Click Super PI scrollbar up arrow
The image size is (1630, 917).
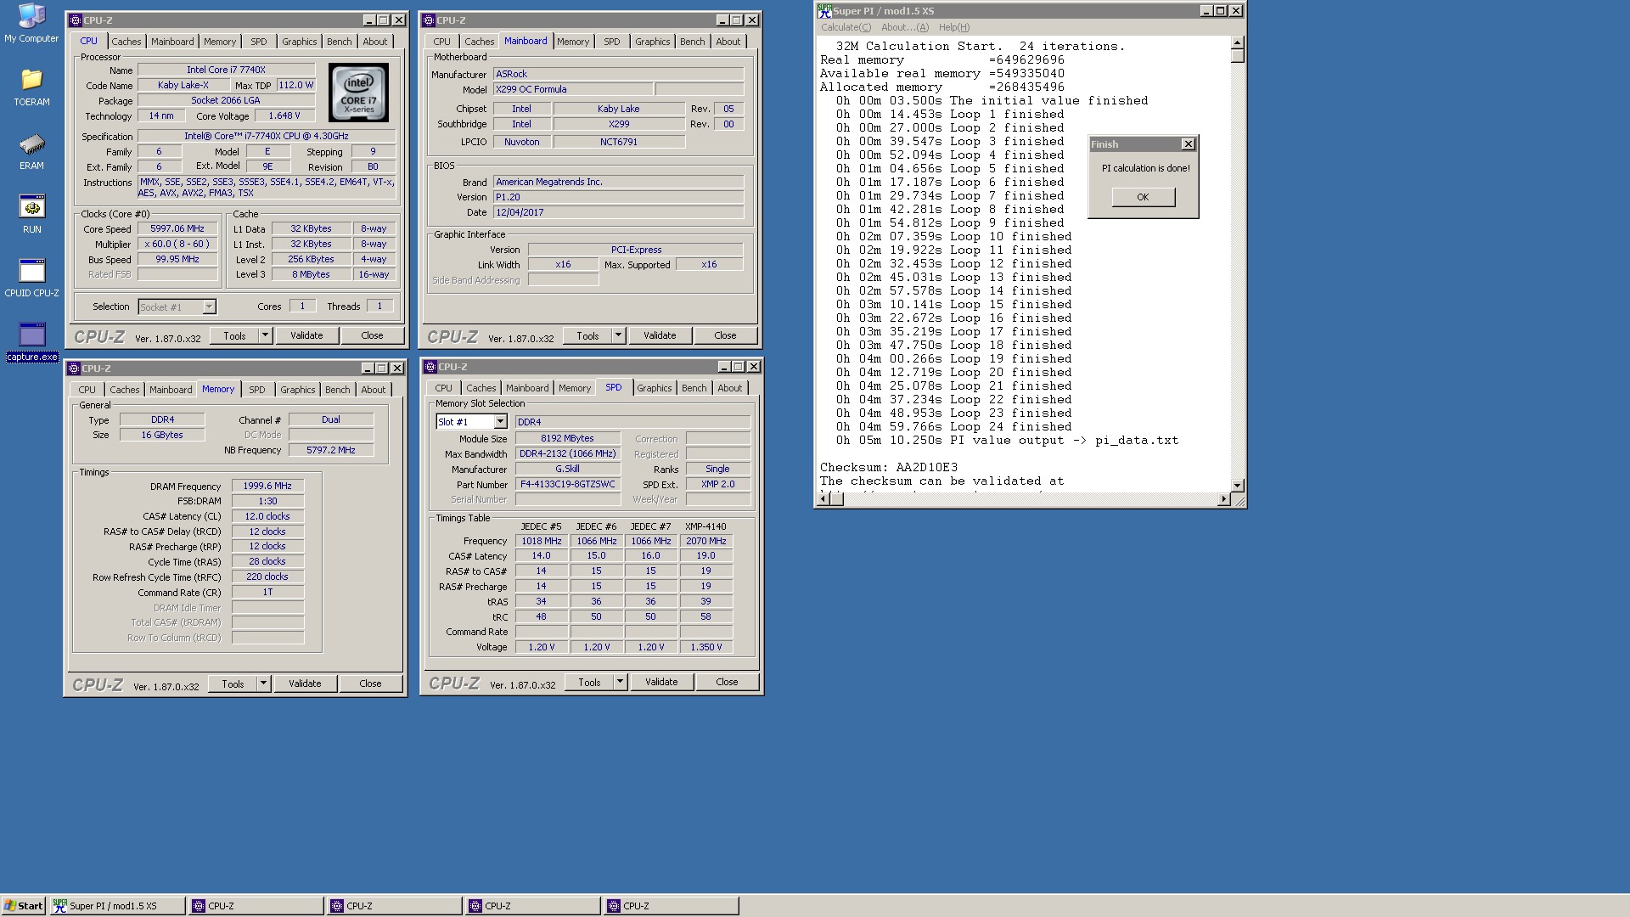pos(1238,42)
